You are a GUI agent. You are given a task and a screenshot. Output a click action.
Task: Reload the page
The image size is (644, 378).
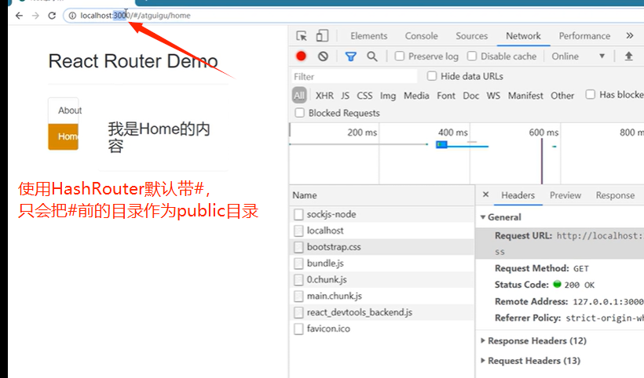[x=52, y=16]
